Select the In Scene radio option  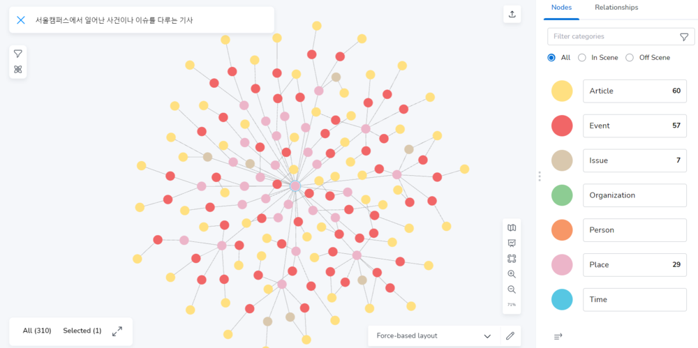582,57
